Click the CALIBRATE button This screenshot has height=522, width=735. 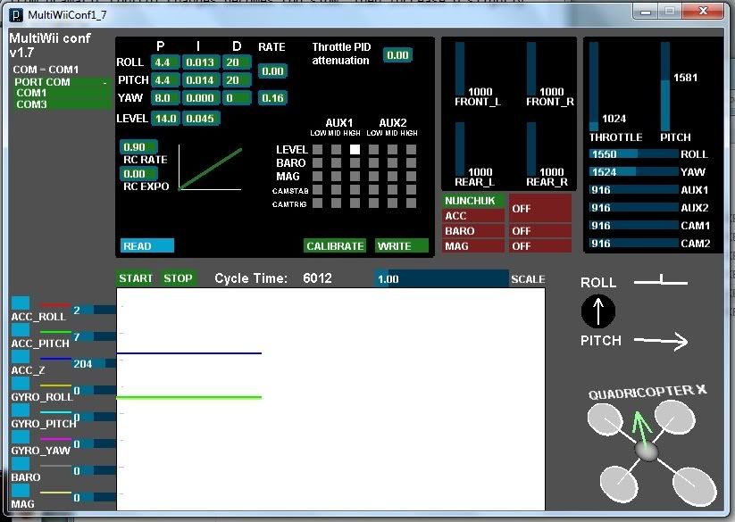tap(335, 245)
